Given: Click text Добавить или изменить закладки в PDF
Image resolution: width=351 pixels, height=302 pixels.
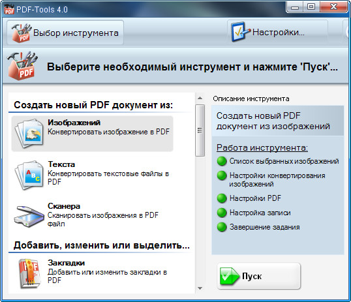Looking at the screenshot, I should pyautogui.click(x=107, y=276).
